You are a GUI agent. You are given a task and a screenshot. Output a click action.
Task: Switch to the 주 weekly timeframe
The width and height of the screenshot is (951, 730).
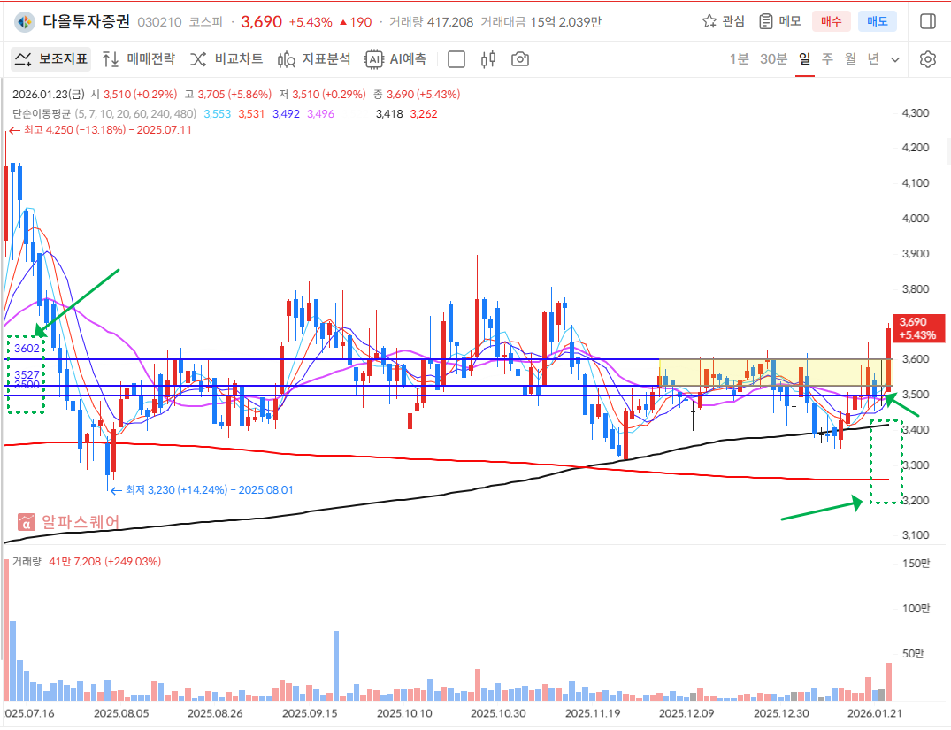pos(827,59)
